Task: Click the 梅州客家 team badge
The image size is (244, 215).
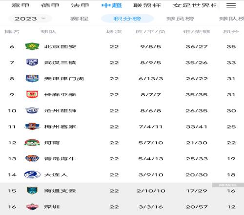Action: (x=32, y=127)
